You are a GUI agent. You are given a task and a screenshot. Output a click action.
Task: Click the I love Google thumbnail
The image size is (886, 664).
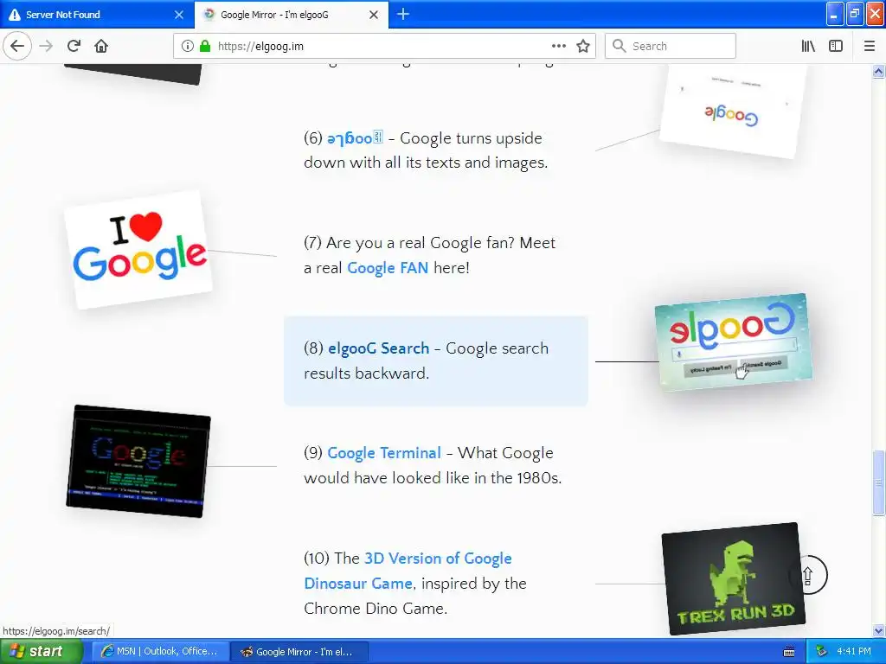pos(139,250)
